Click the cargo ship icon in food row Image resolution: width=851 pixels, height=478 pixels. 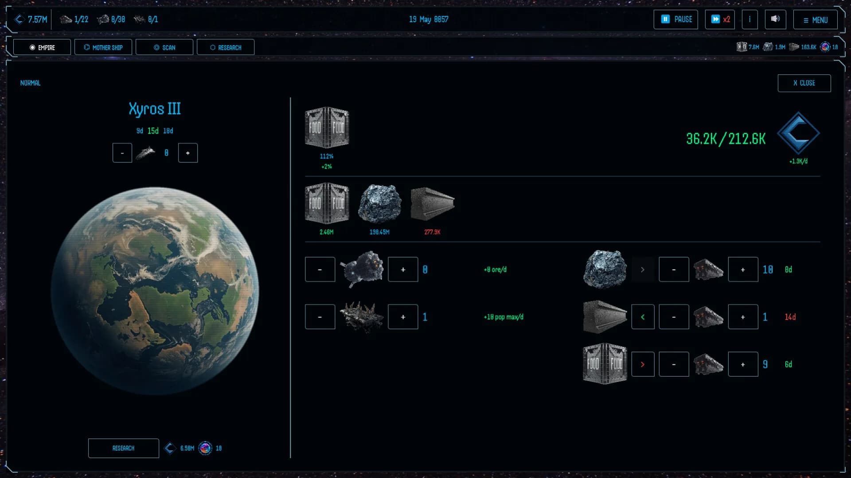[708, 364]
